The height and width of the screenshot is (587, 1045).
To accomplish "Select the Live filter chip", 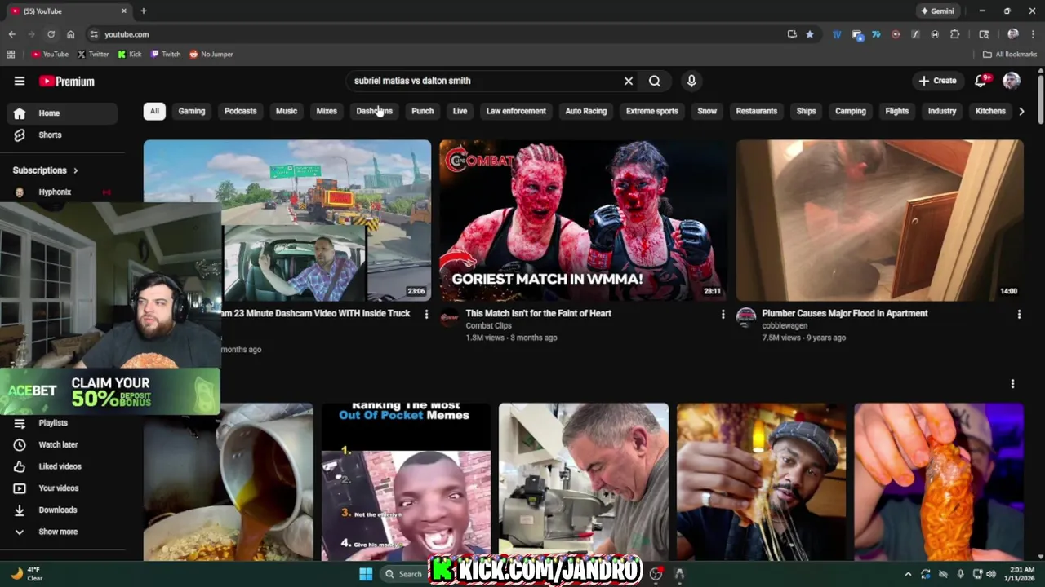I will (460, 111).
